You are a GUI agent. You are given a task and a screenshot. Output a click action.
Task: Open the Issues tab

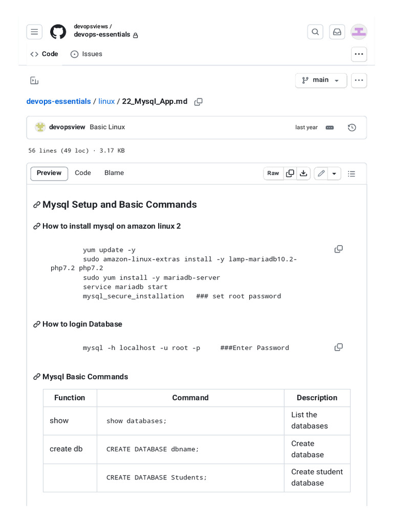click(x=86, y=54)
